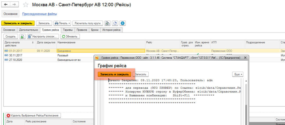Open Настроить список settings
285x125 pixels.
point(43,37)
